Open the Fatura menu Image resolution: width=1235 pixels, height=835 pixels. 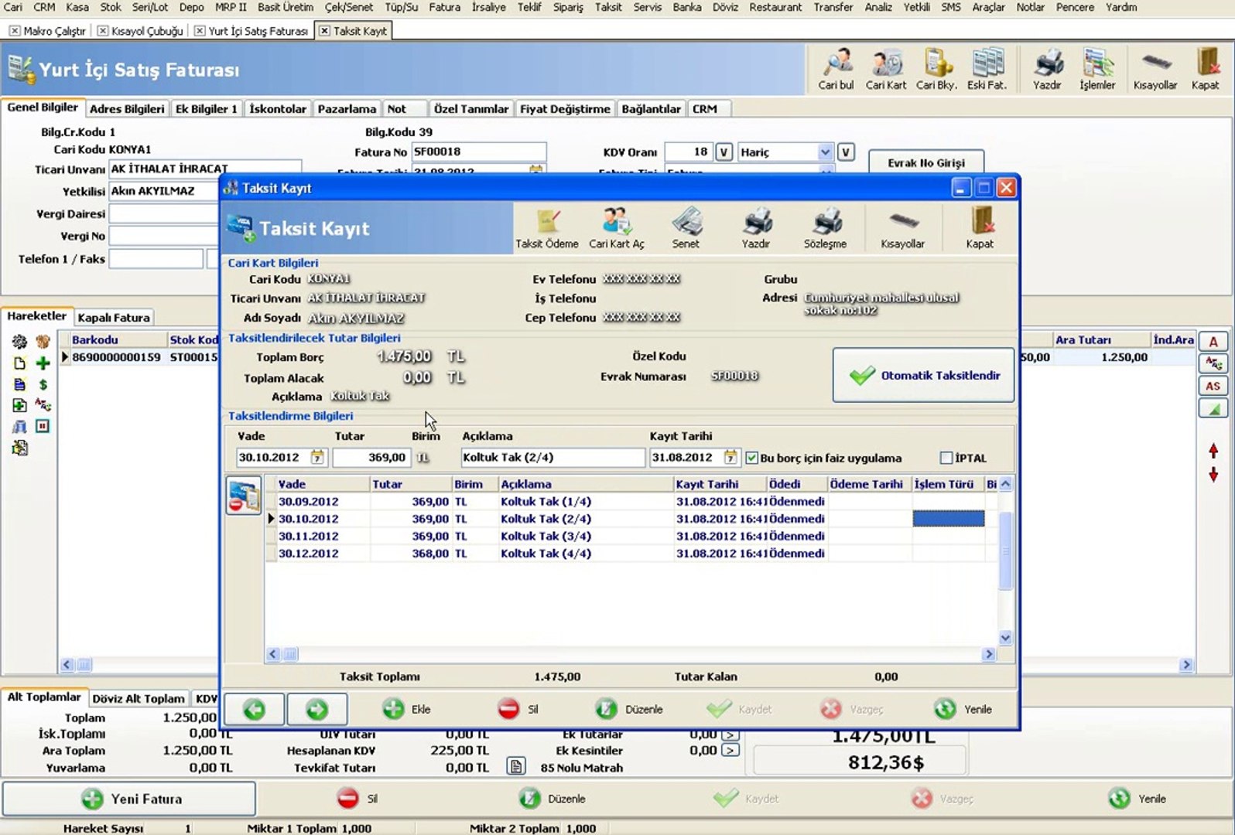445,7
